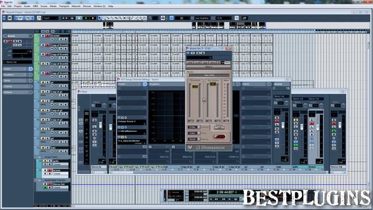373x210 pixels.
Task: Click L3 Out Ceiling slider handle
Action: coord(213,84)
